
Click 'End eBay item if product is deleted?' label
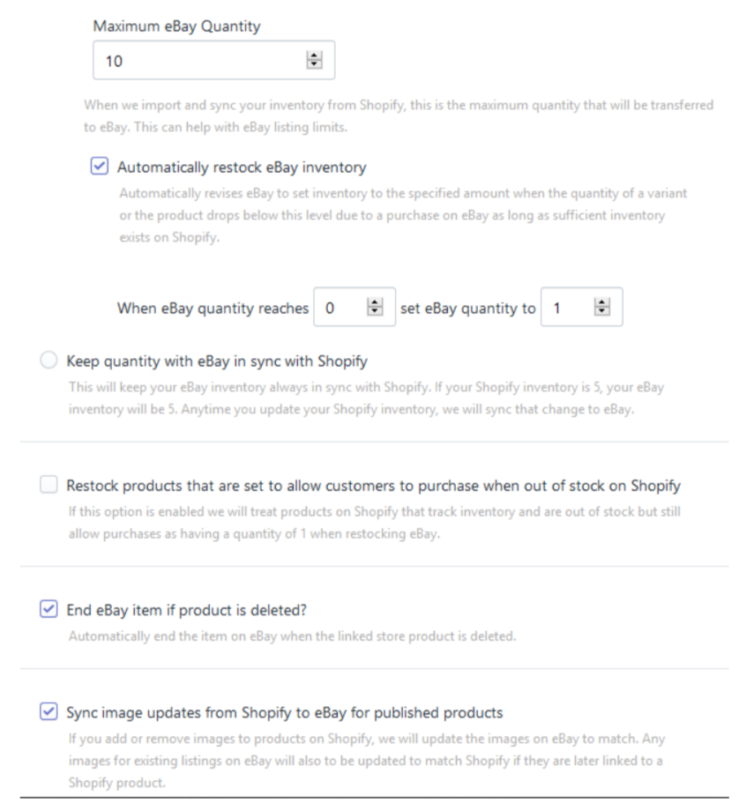click(x=186, y=609)
